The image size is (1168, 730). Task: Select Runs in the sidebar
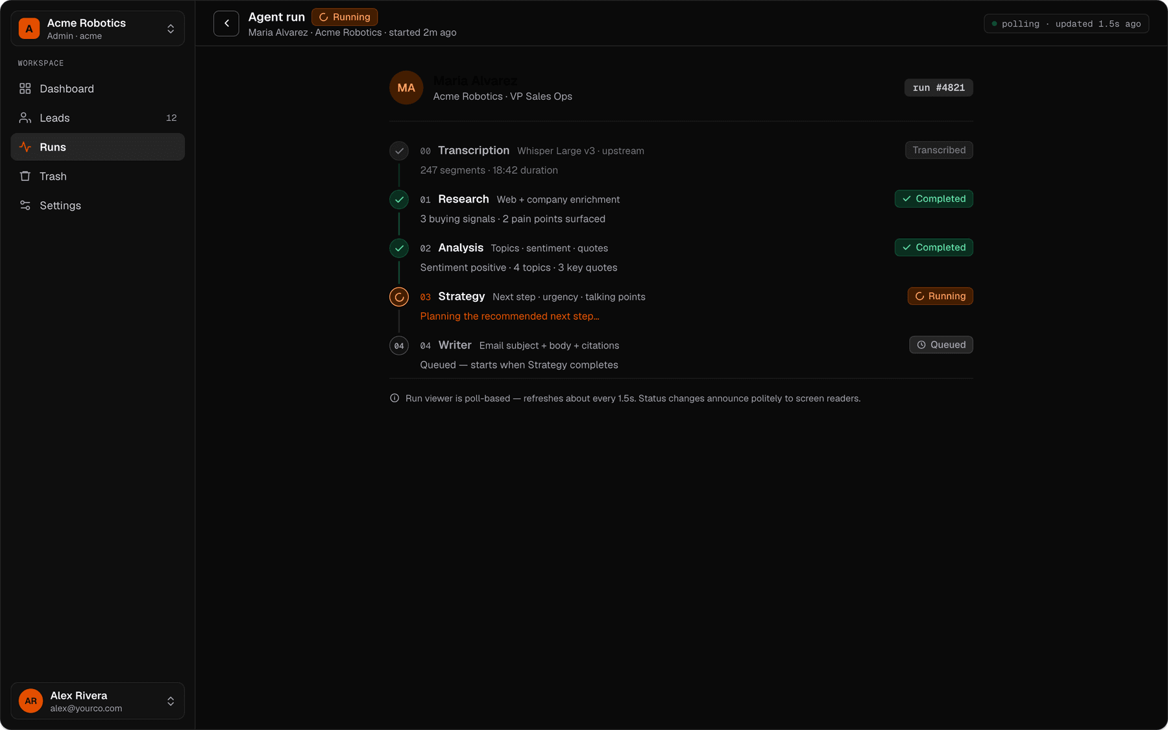coord(97,147)
